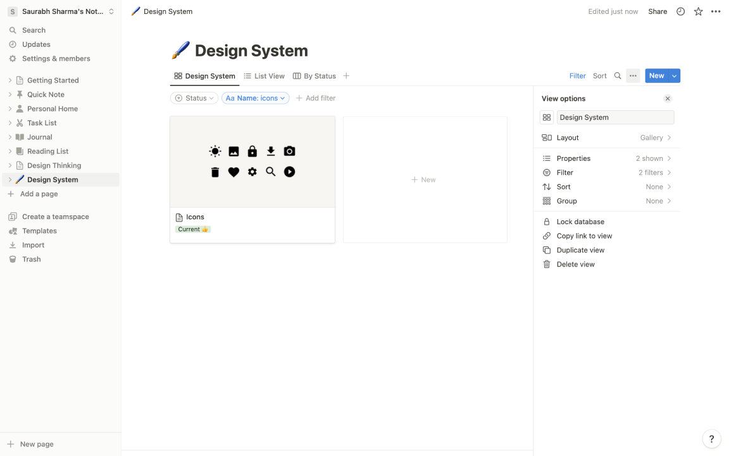Click Duplicate view in View options
729x456 pixels.
click(579, 250)
